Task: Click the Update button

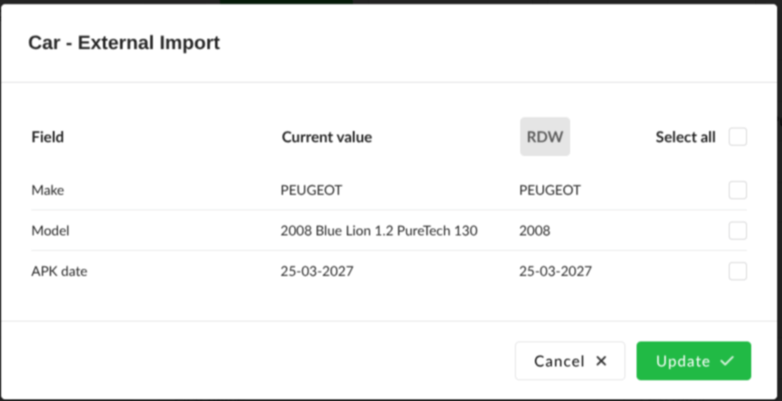Action: click(x=693, y=360)
